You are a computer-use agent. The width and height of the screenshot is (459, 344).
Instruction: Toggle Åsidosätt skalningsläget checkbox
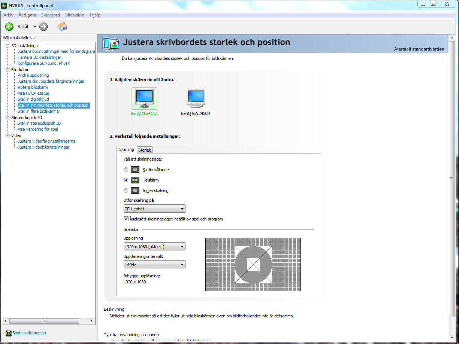pos(126,219)
